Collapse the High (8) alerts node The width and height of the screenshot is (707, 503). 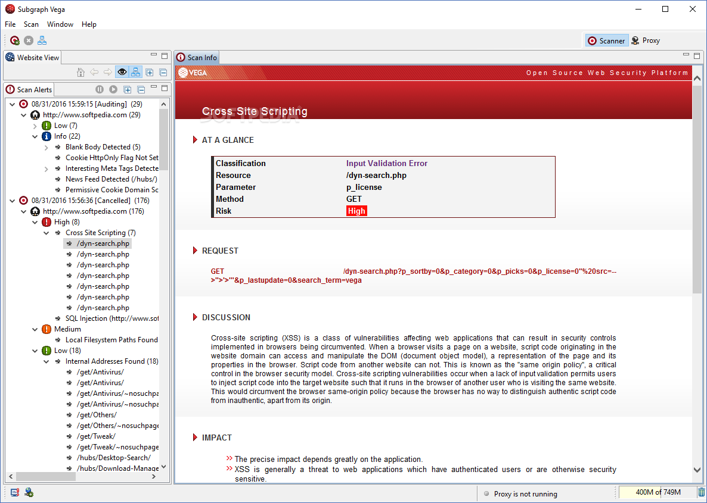click(35, 222)
